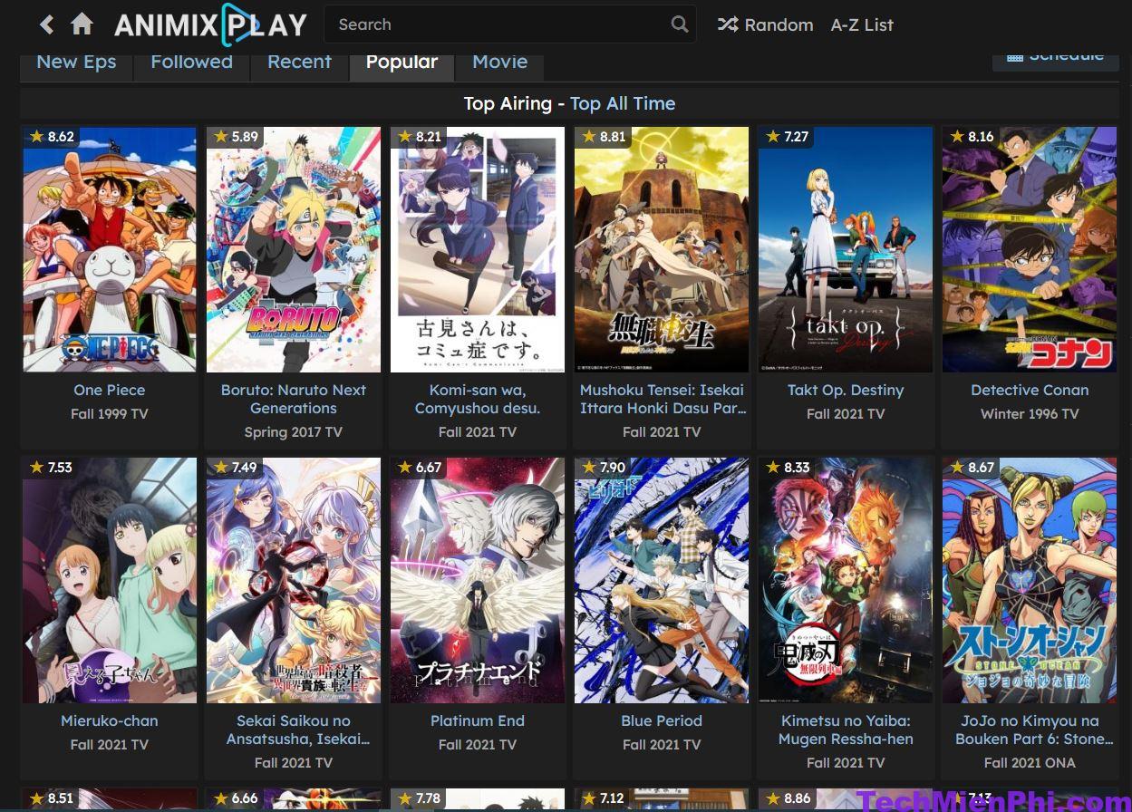The height and width of the screenshot is (812, 1132).
Task: Click the calendar icon on the Schedule button
Action: [x=1015, y=55]
